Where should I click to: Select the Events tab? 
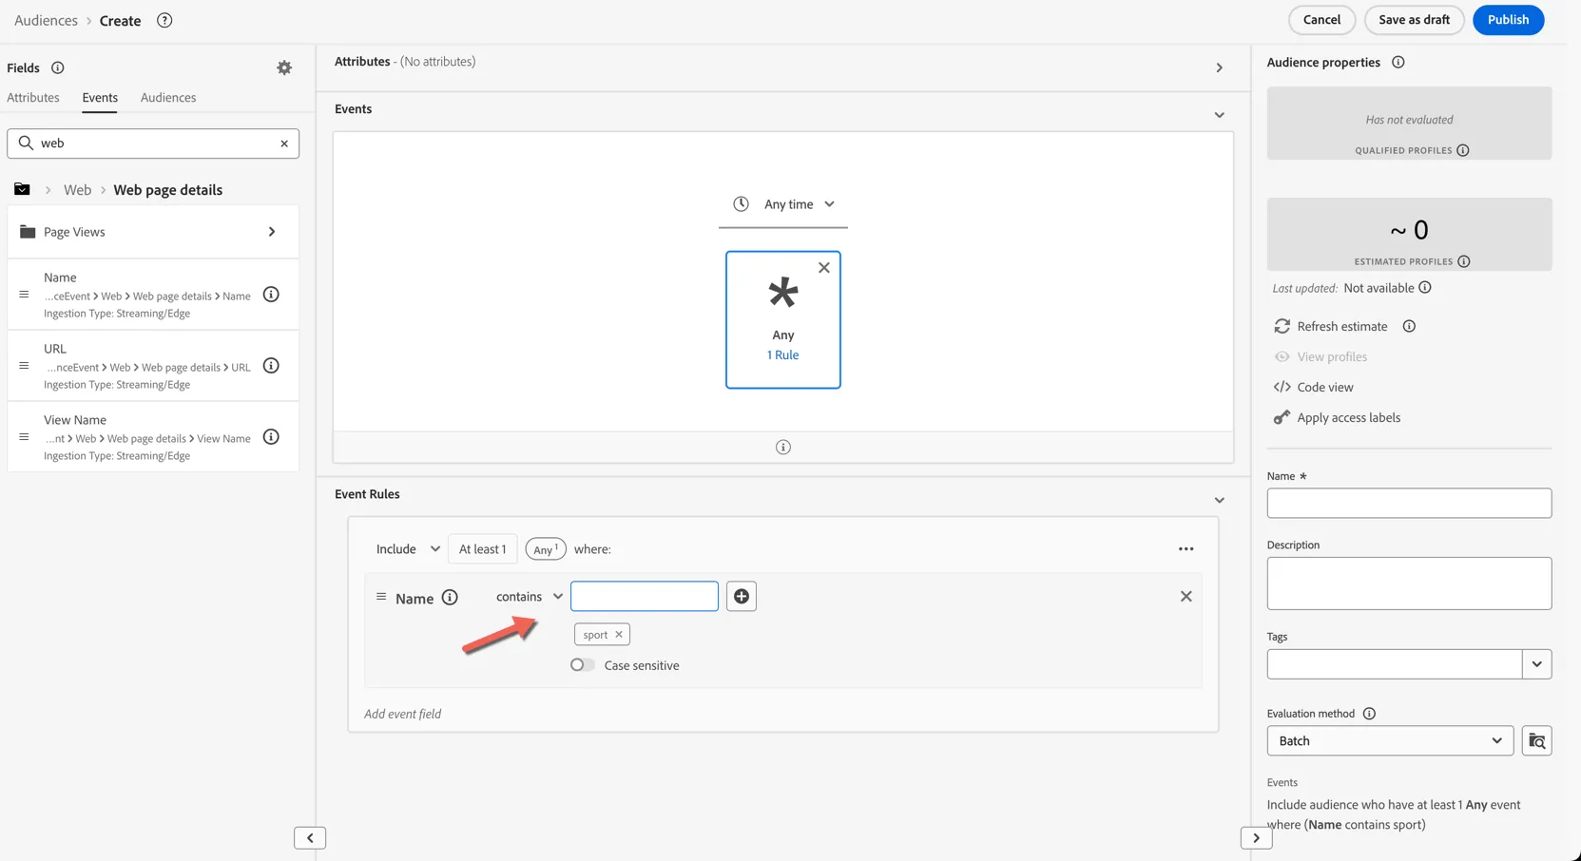pyautogui.click(x=100, y=97)
